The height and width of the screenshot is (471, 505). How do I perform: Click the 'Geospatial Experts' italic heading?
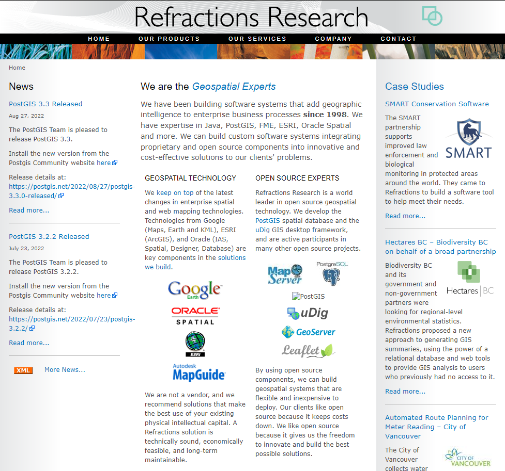click(234, 87)
